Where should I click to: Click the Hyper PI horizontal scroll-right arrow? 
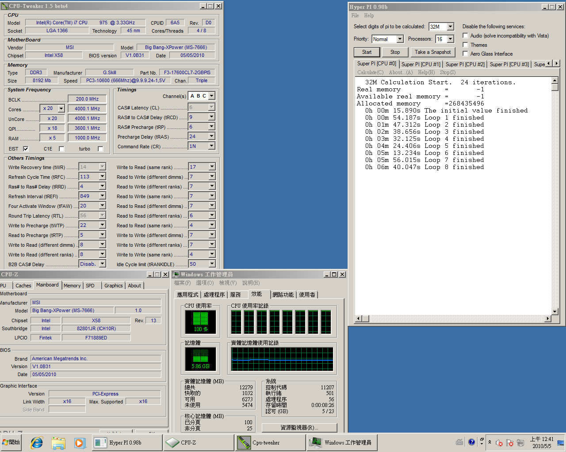pos(548,318)
